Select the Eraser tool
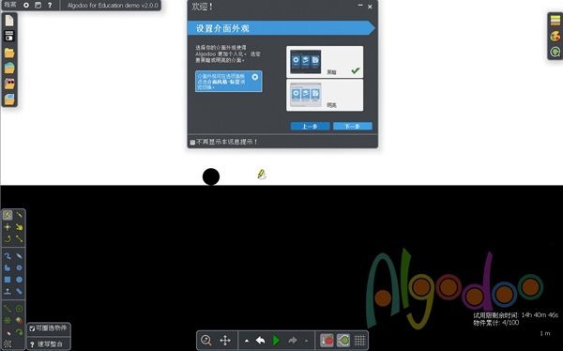 click(19, 256)
